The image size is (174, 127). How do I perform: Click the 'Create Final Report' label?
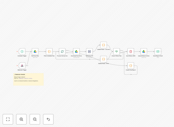(x=131, y=70)
